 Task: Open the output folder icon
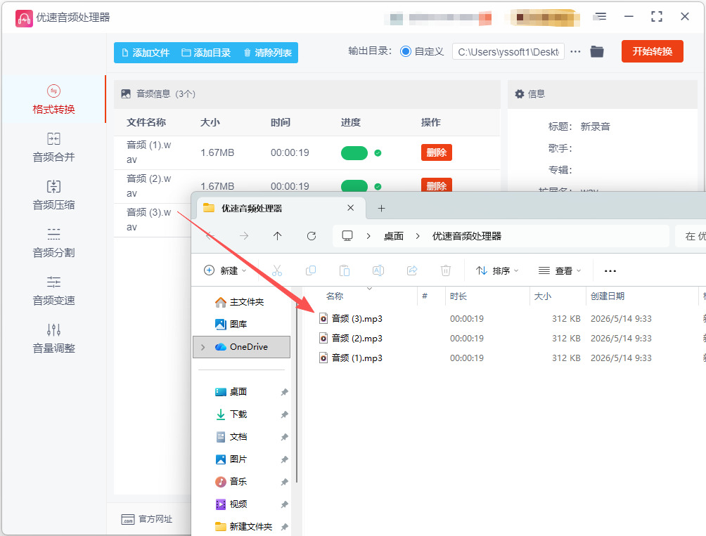pos(597,52)
